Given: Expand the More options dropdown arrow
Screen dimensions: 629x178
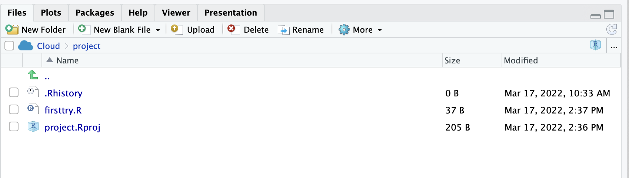Looking at the screenshot, I should (380, 30).
